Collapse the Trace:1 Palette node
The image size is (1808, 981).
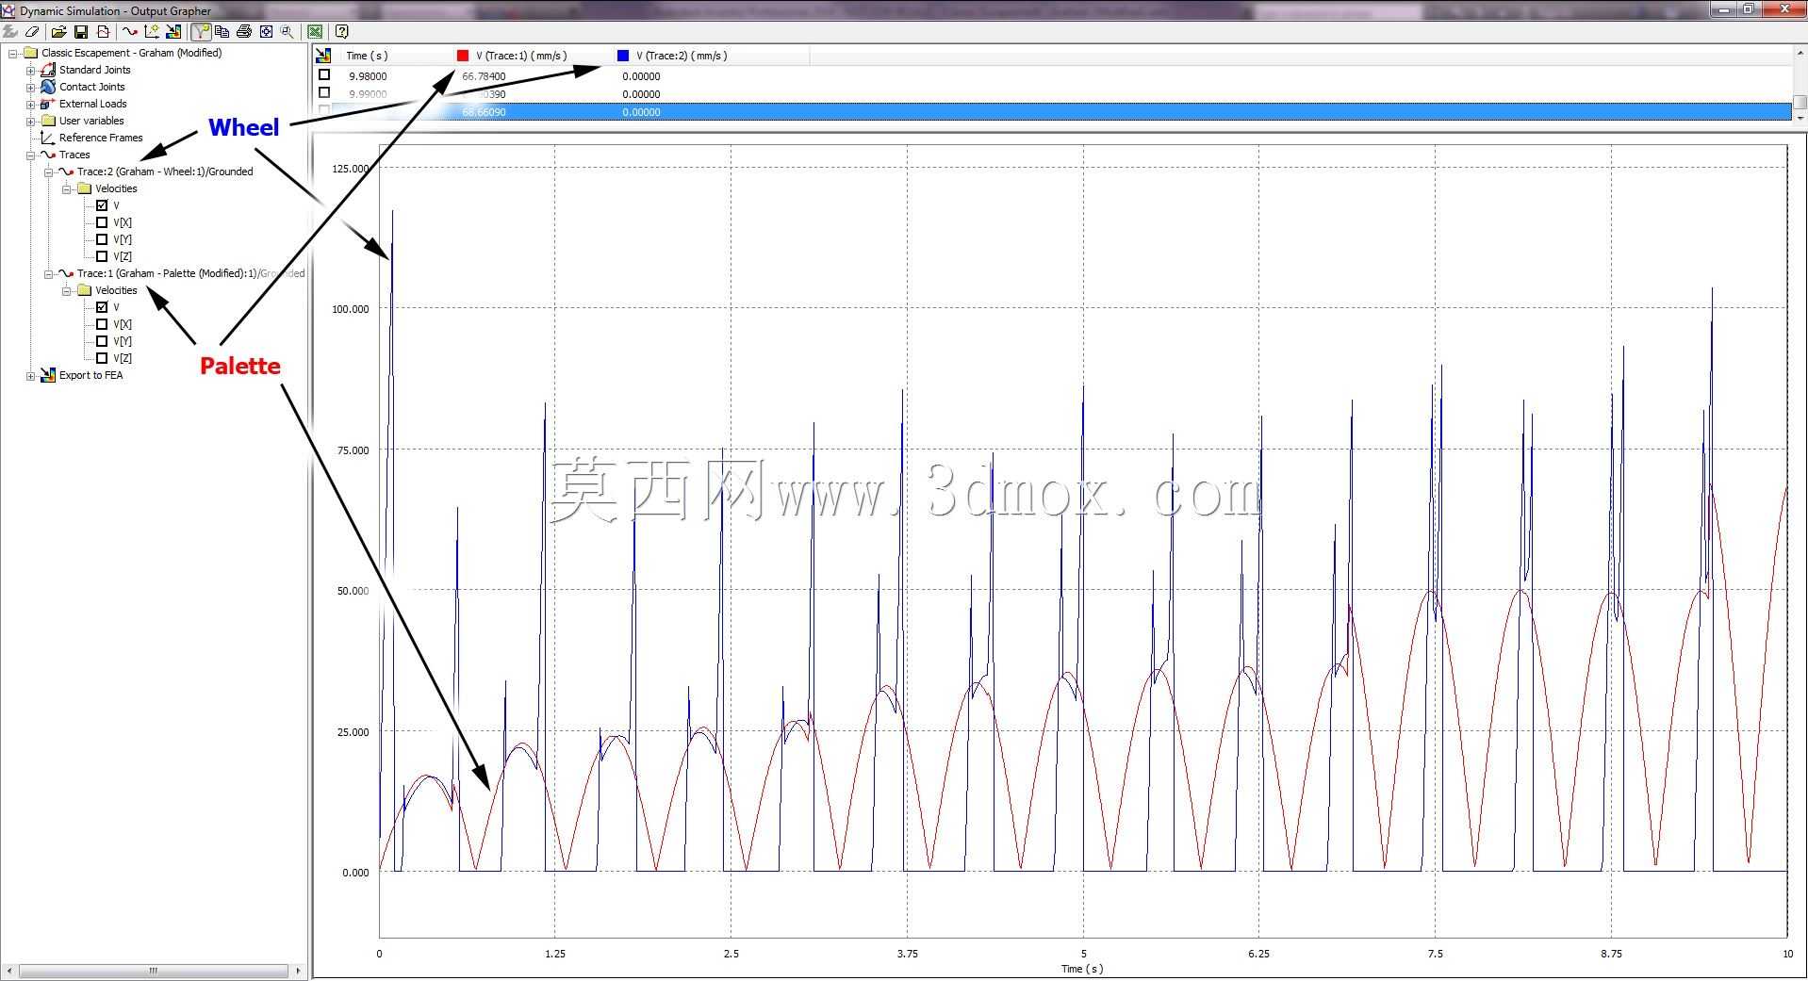pyautogui.click(x=48, y=273)
